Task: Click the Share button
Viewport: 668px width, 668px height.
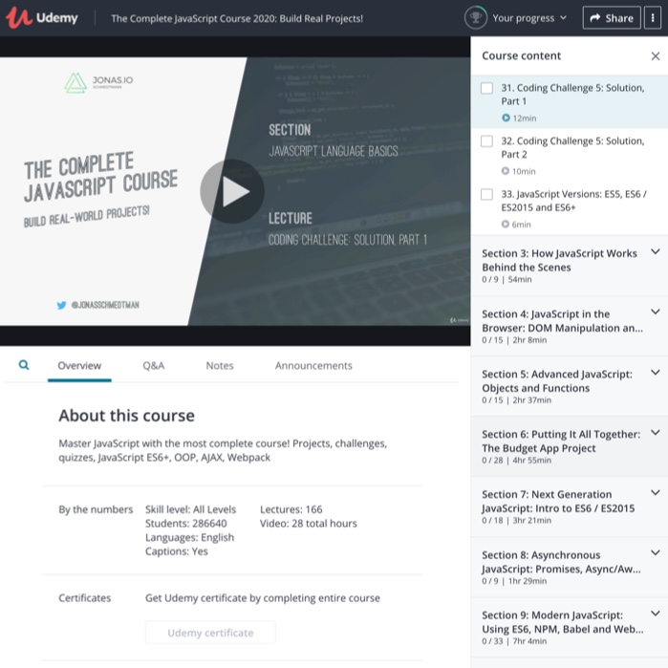Action: tap(612, 18)
